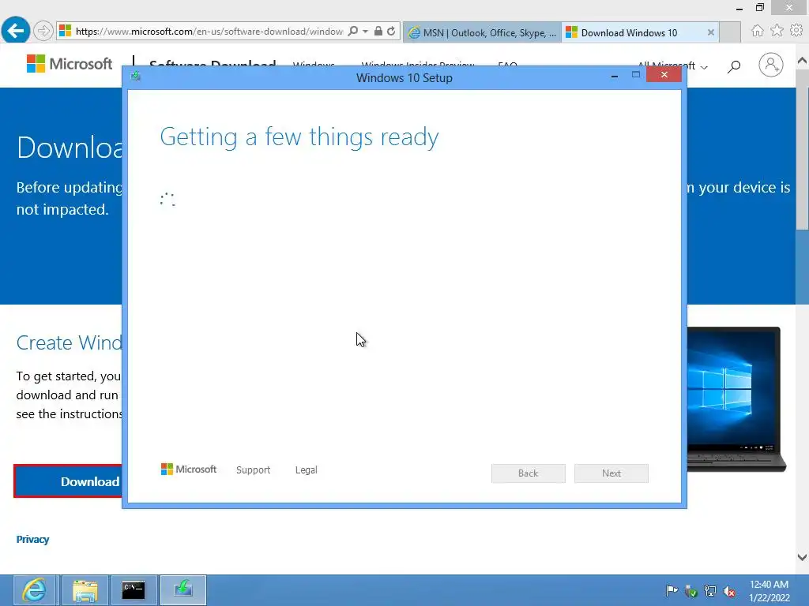Click the Next button in Setup
809x606 pixels.
tap(611, 473)
